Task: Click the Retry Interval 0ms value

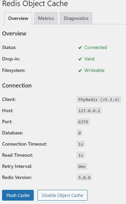Action: (82, 167)
